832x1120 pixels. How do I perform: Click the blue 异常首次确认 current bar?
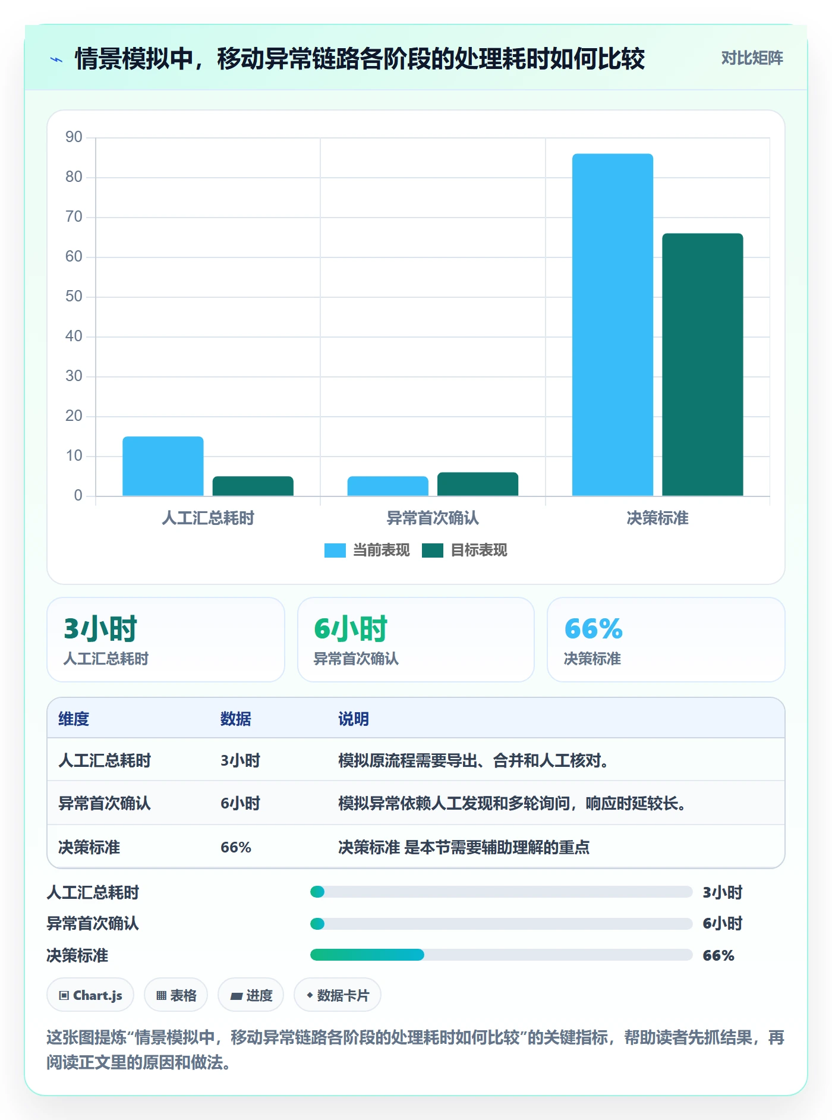click(x=387, y=486)
